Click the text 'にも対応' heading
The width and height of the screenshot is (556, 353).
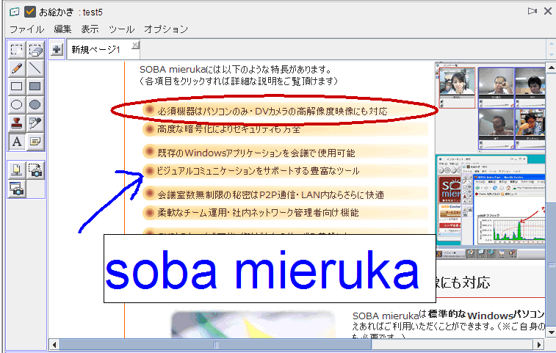pos(463,283)
